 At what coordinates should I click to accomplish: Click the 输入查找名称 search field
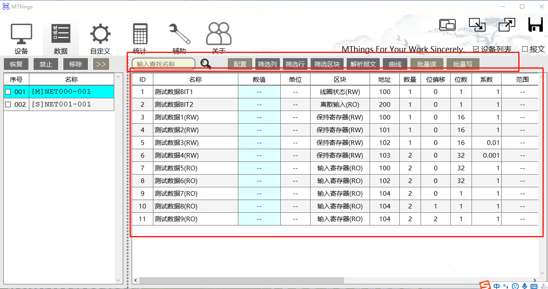pos(163,64)
